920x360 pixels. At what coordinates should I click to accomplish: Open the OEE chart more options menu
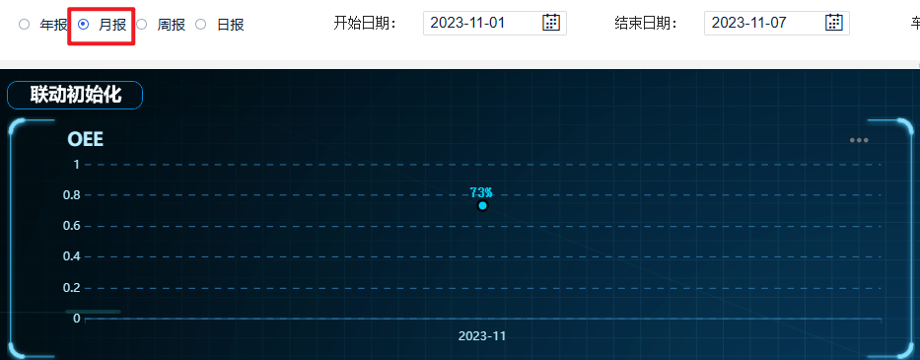coord(859,140)
